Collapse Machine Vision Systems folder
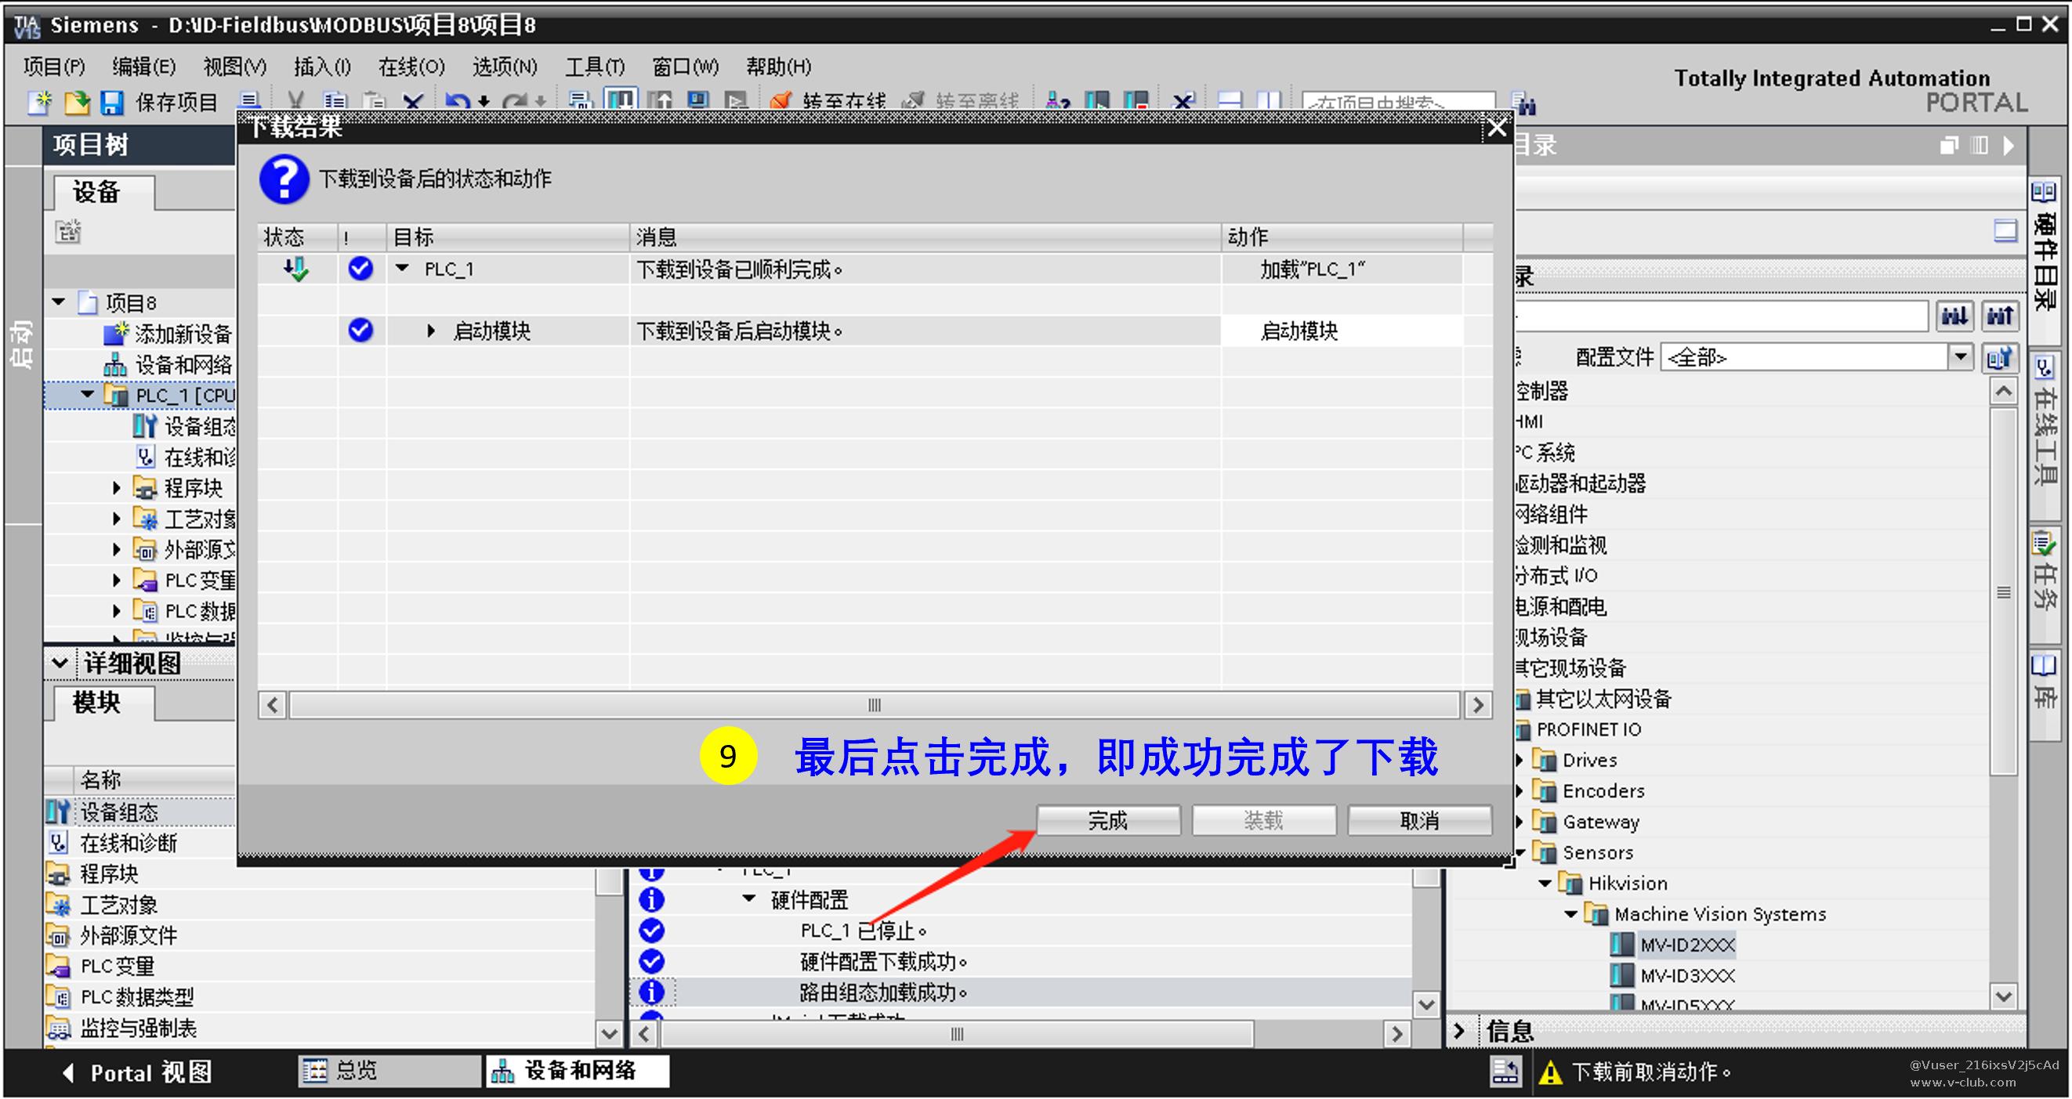2072x1099 pixels. [1571, 914]
